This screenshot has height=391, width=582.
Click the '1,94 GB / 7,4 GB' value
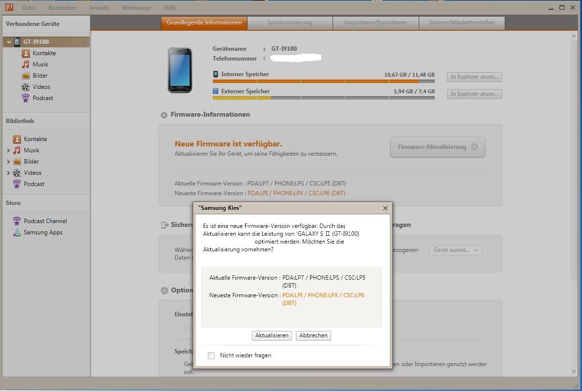[414, 91]
